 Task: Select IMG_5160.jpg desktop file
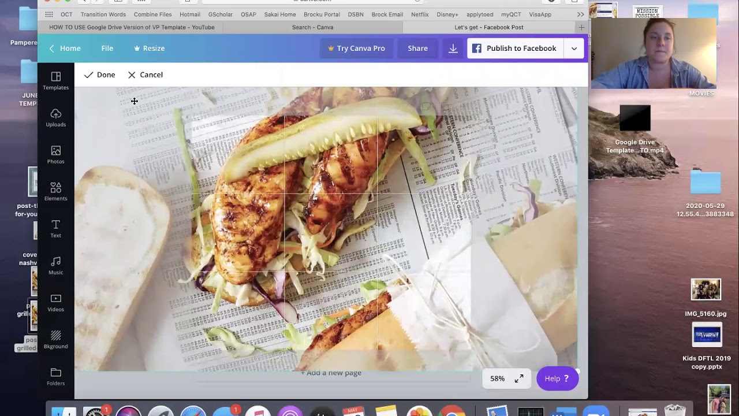706,298
